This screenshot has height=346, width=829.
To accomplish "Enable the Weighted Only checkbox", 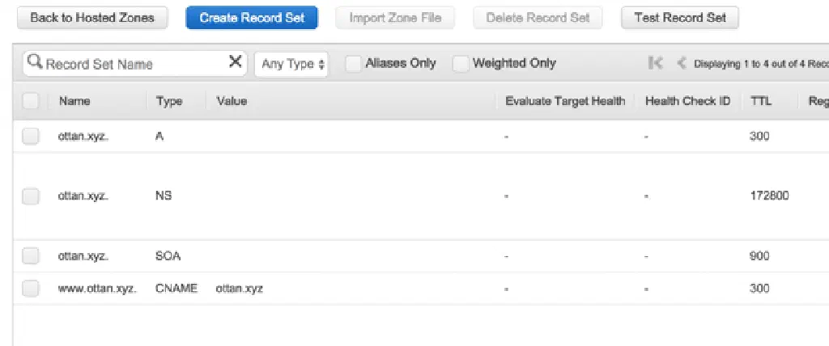I will 461,64.
